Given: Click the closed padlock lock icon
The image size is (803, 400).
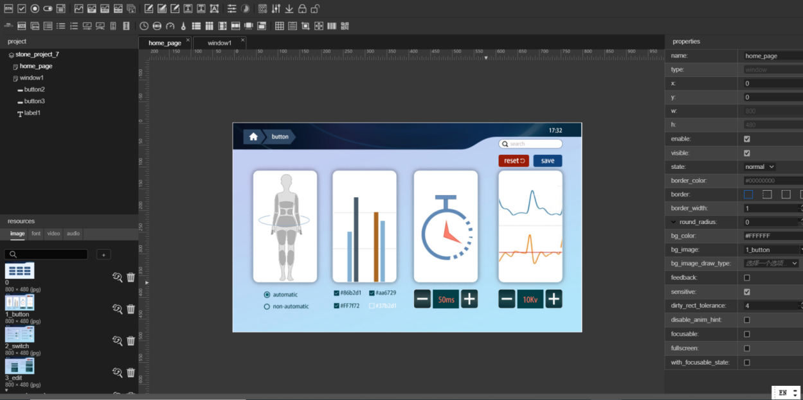Looking at the screenshot, I should [302, 9].
